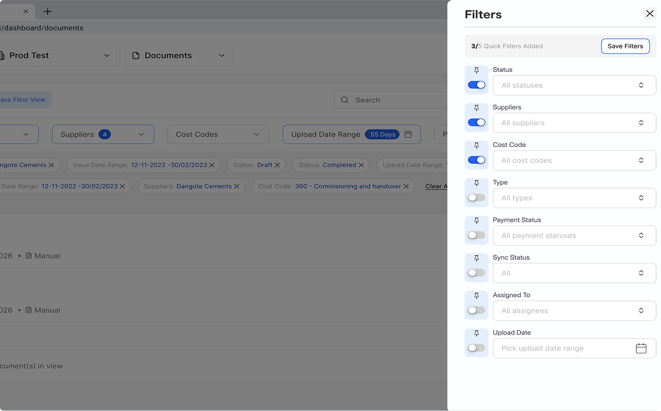Click the browser address bar URL
This screenshot has width=661, height=411.
click(42, 28)
